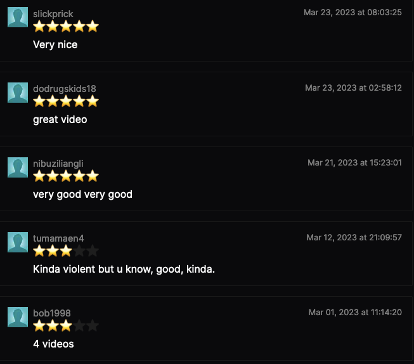Screen dimensions: 414x364
Task: Click the avatar icon next to slickprick
Action: tap(18, 18)
